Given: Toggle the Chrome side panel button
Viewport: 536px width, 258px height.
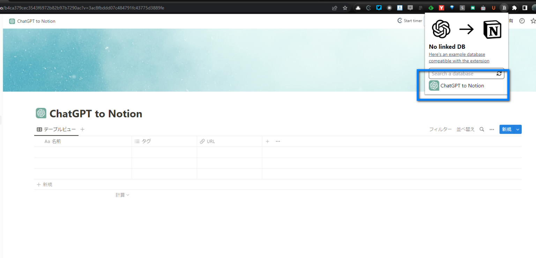Looking at the screenshot, I should pyautogui.click(x=524, y=8).
